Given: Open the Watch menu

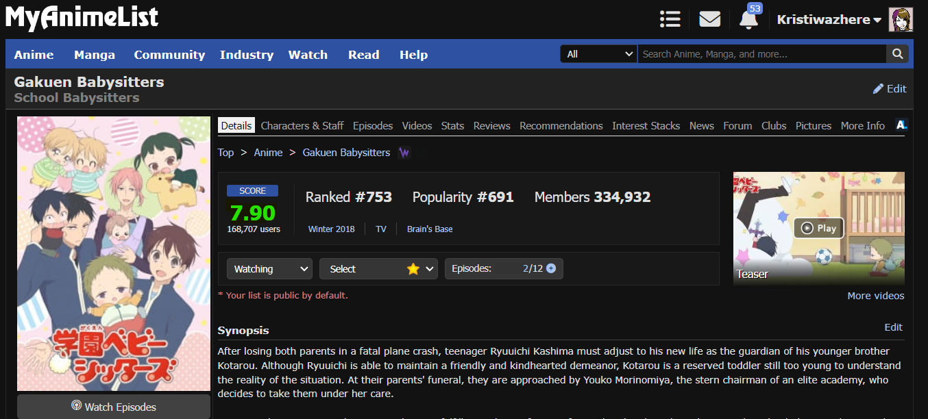Looking at the screenshot, I should click(308, 55).
